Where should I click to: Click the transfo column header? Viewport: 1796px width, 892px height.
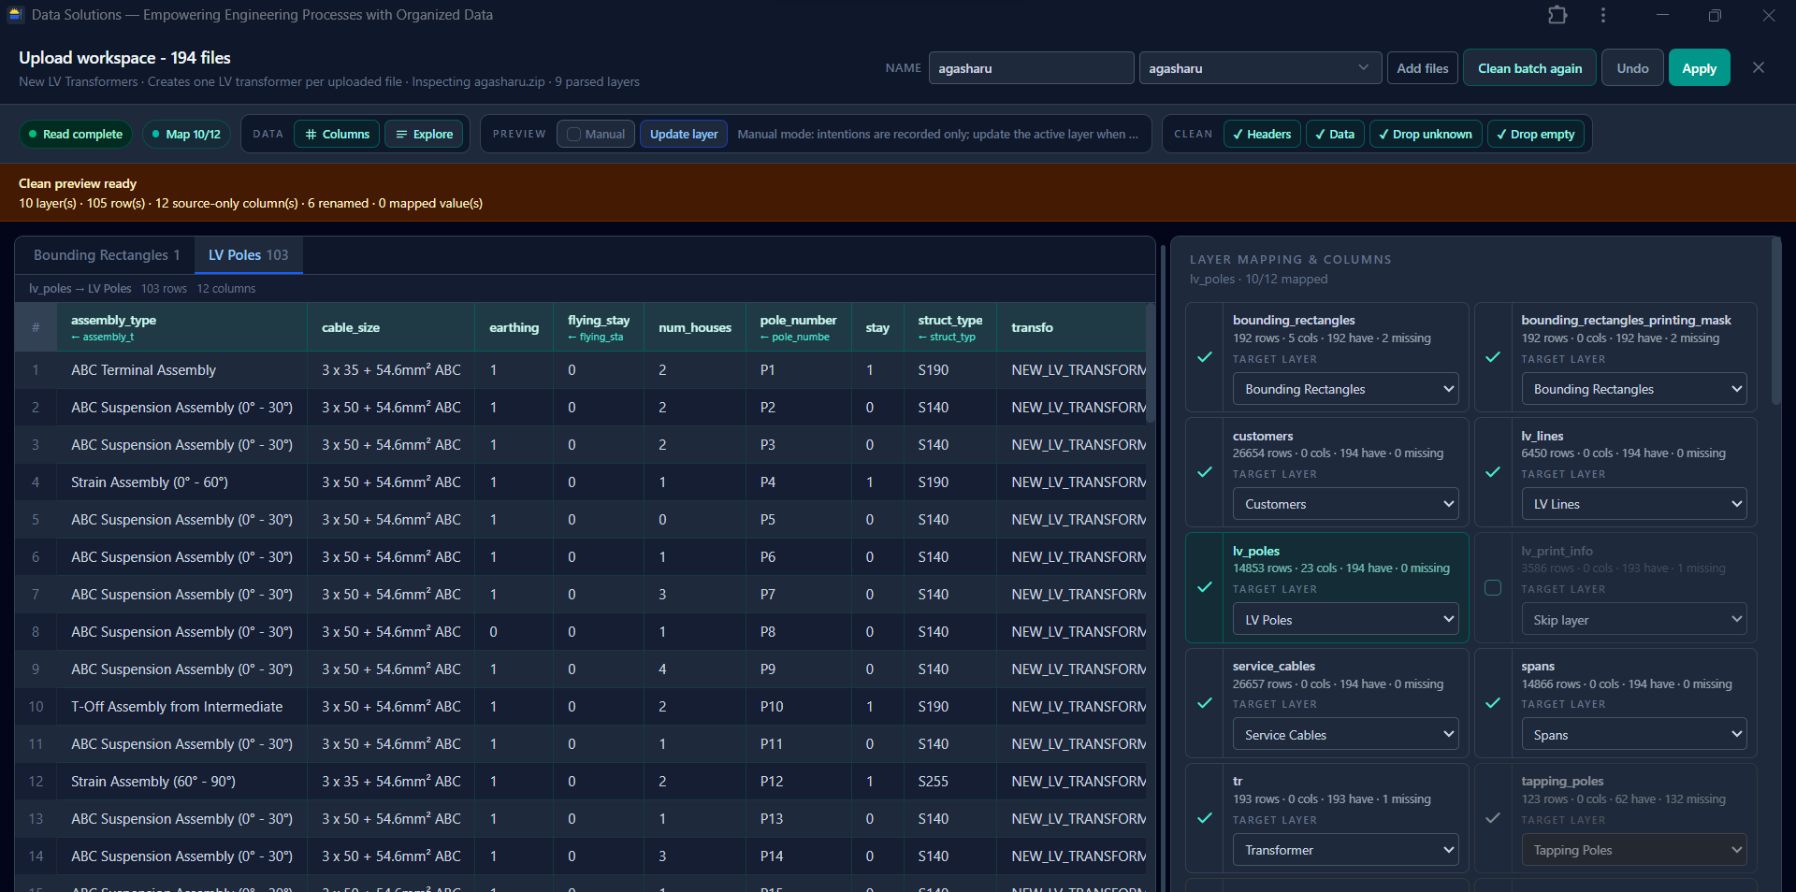1071,327
